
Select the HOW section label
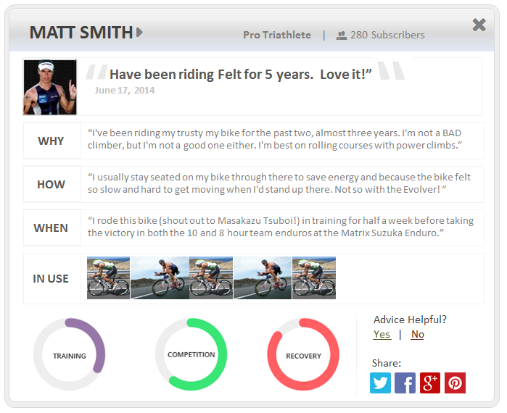[51, 184]
